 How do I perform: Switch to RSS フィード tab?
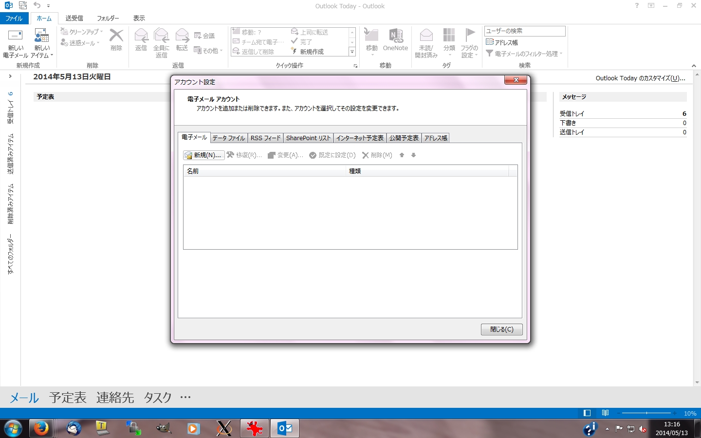coord(265,138)
